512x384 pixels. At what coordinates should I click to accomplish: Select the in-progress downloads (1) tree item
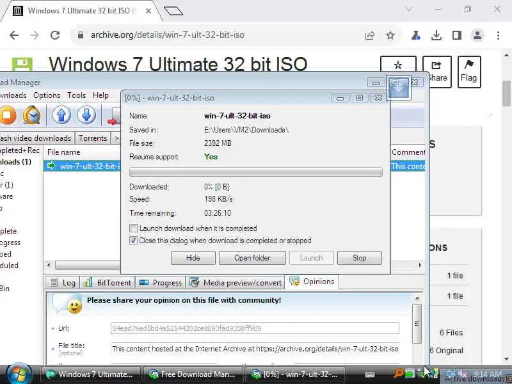tap(15, 162)
